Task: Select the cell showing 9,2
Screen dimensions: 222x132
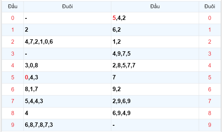Action: point(116,89)
